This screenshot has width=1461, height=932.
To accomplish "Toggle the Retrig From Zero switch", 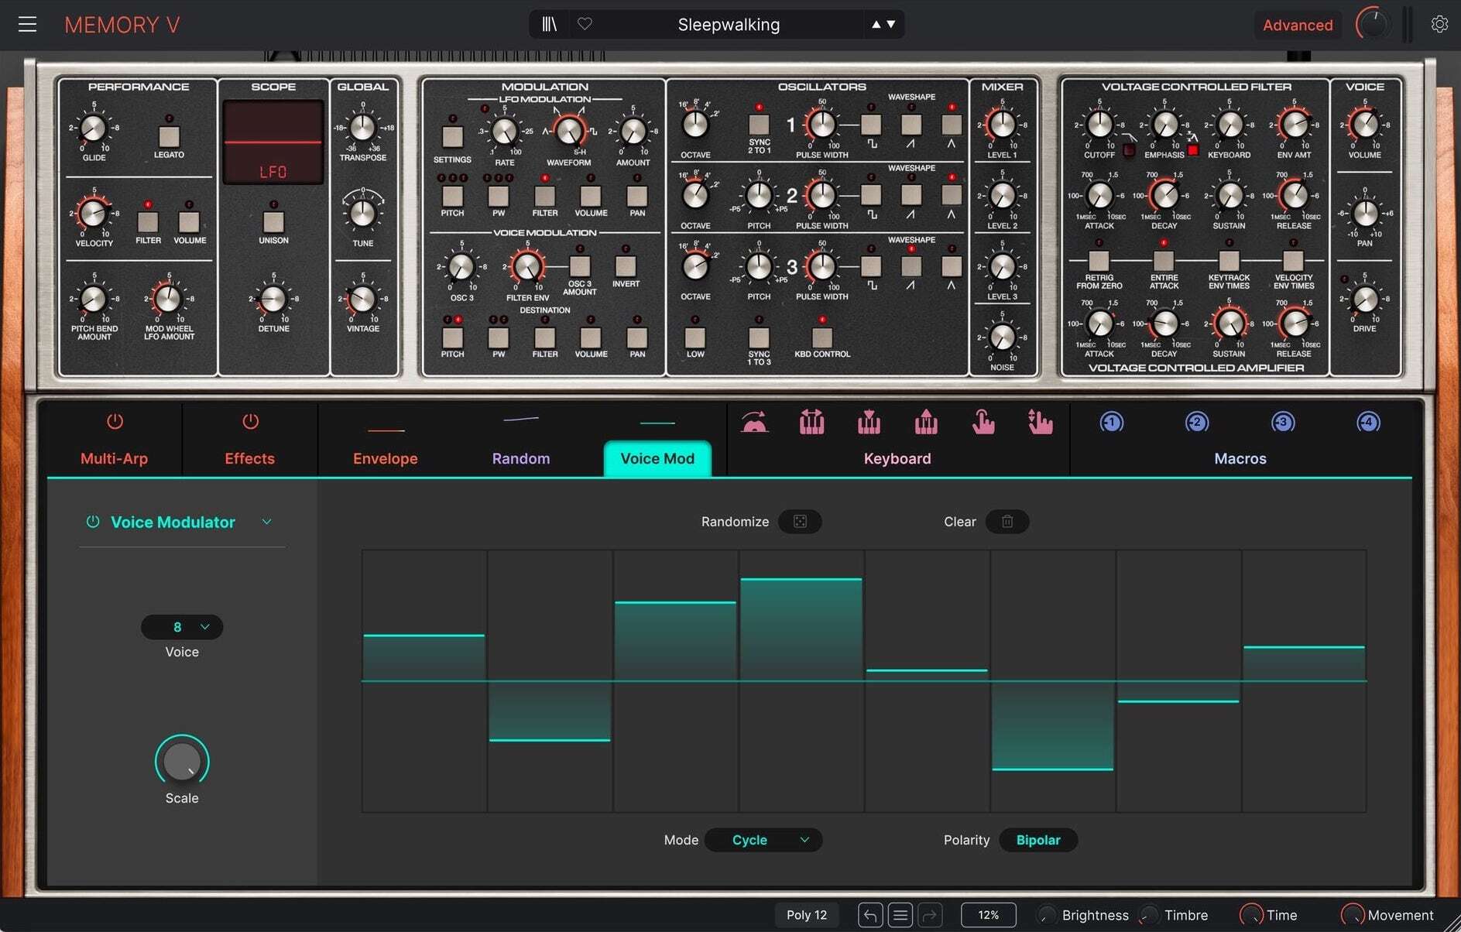I will [x=1099, y=260].
